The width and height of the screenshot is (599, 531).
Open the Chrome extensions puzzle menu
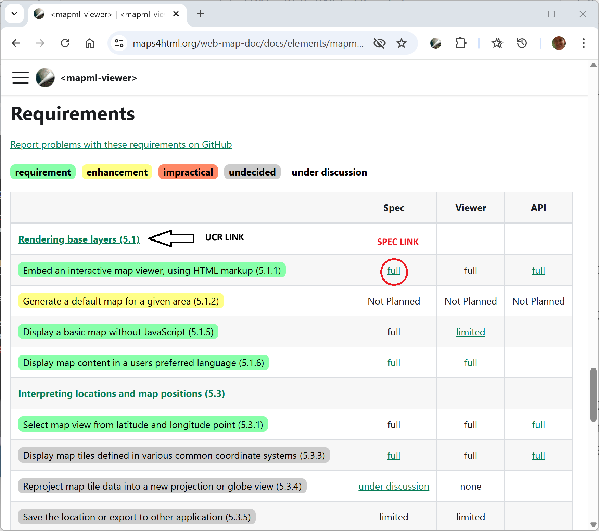461,43
